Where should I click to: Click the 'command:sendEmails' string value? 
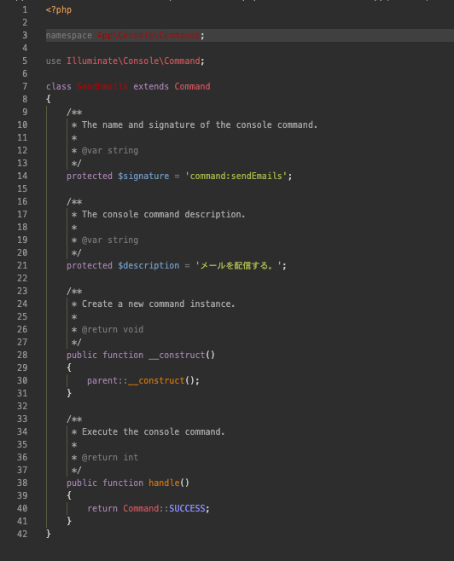[x=236, y=176]
